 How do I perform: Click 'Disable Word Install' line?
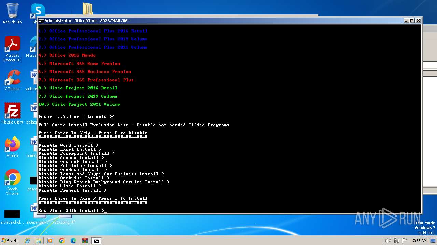coord(68,145)
